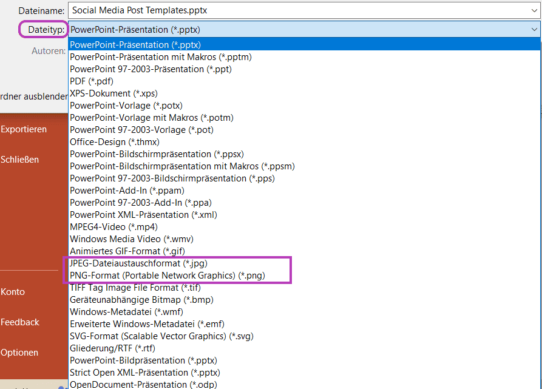The width and height of the screenshot is (542, 389).
Task: Open Konto in the backstage sidebar
Action: [x=13, y=292]
